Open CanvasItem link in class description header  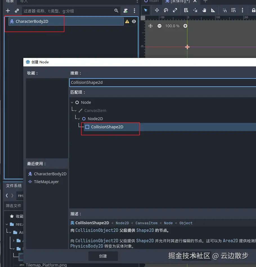pyautogui.click(x=146, y=223)
